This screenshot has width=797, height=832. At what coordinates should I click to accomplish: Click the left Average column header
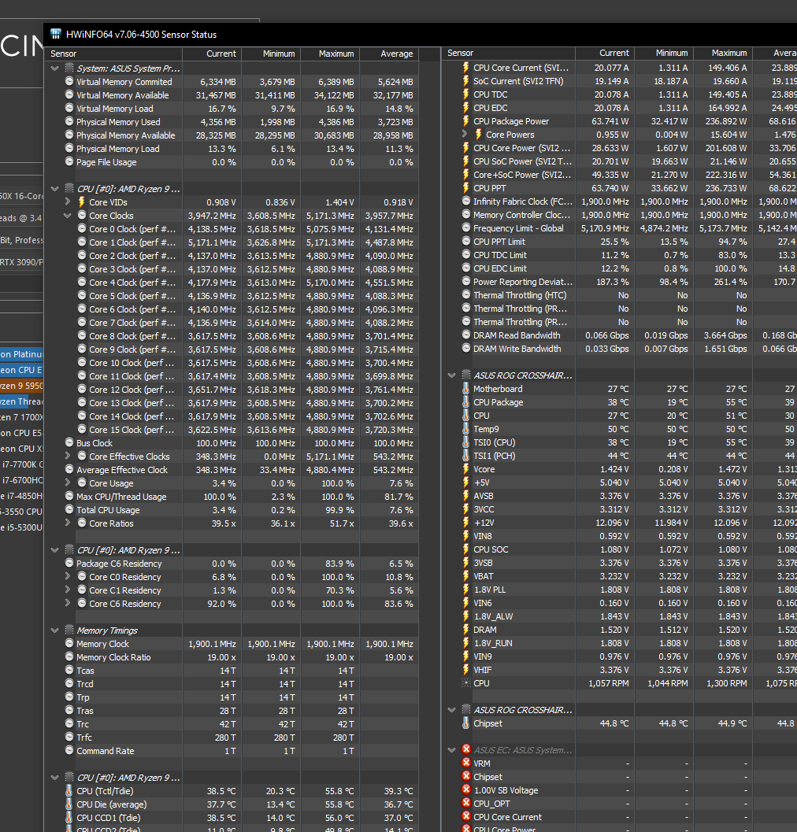[389, 54]
